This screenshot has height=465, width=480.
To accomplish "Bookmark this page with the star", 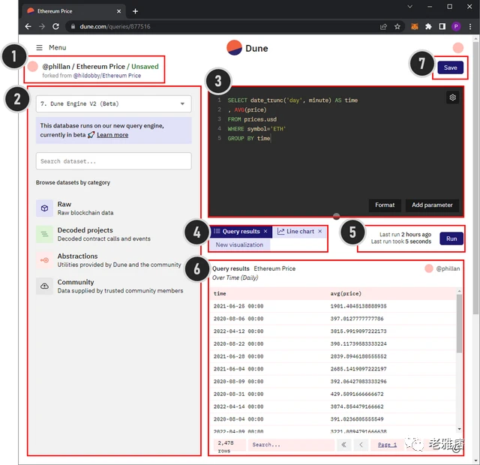I will [397, 27].
